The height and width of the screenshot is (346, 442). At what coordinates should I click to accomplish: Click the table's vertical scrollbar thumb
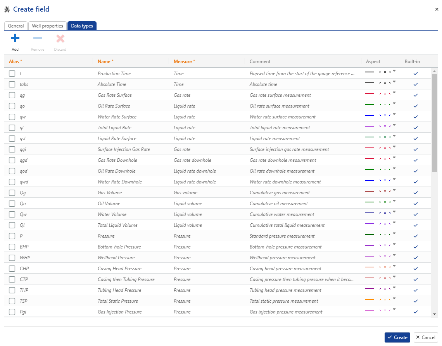click(x=434, y=123)
